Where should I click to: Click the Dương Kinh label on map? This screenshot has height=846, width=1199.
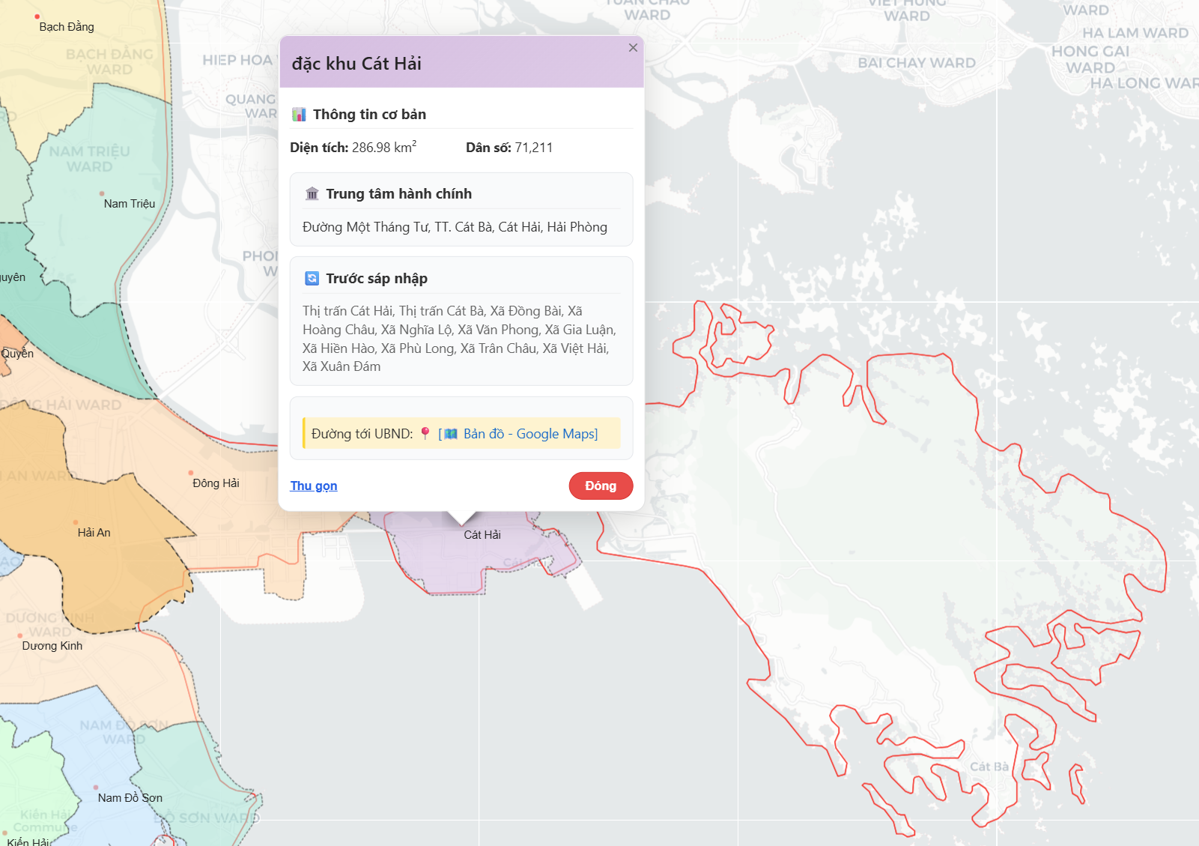tap(52, 646)
